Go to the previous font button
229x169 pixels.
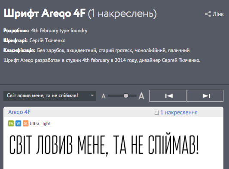168,96
